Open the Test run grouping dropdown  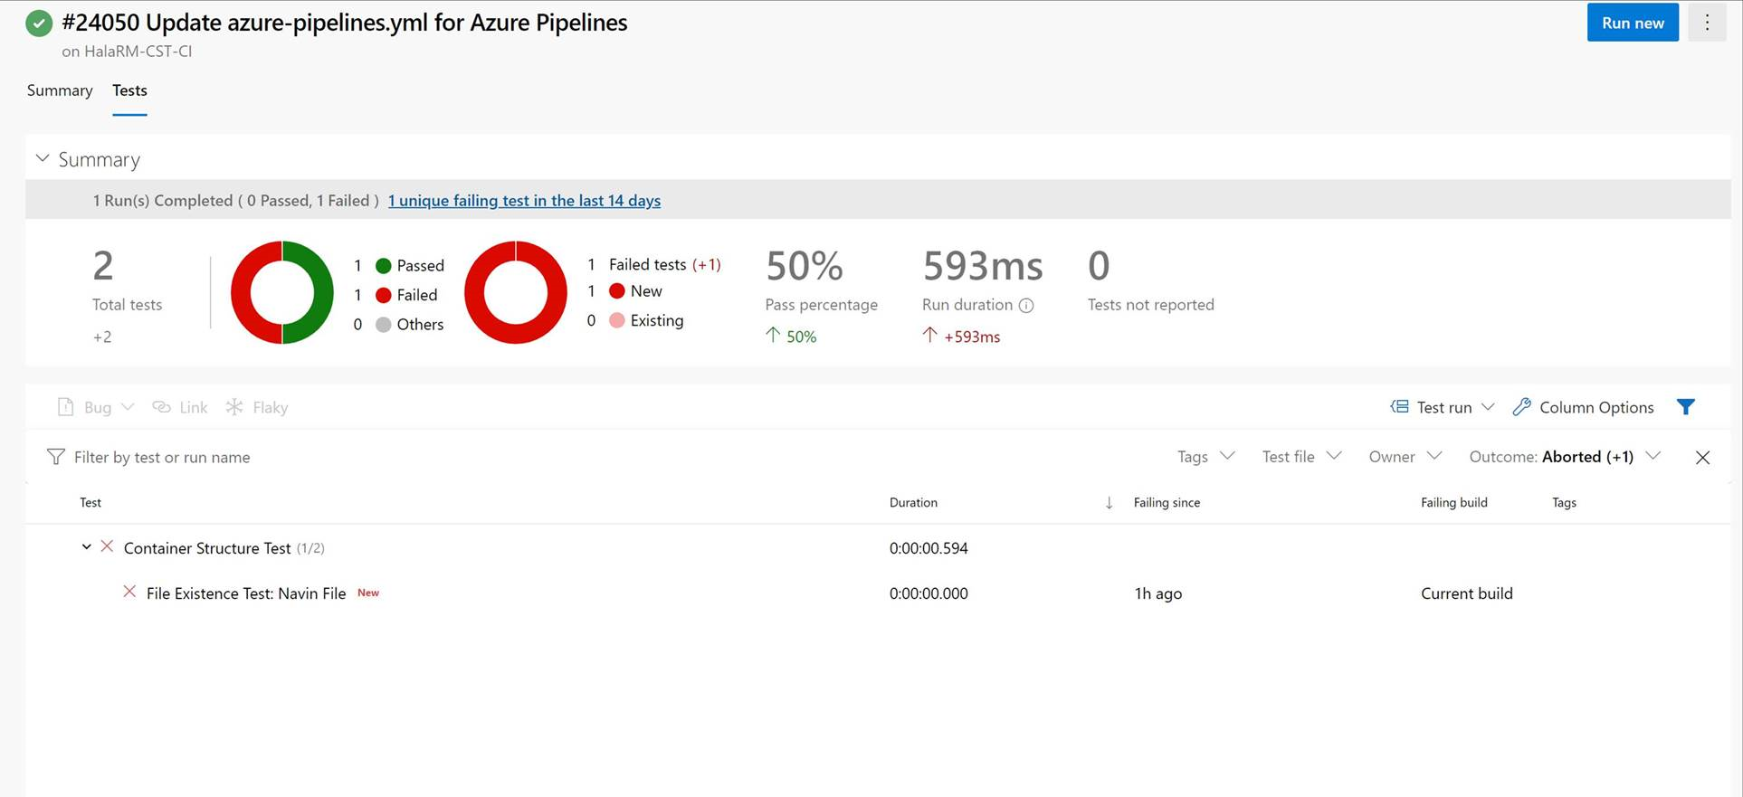click(1443, 407)
